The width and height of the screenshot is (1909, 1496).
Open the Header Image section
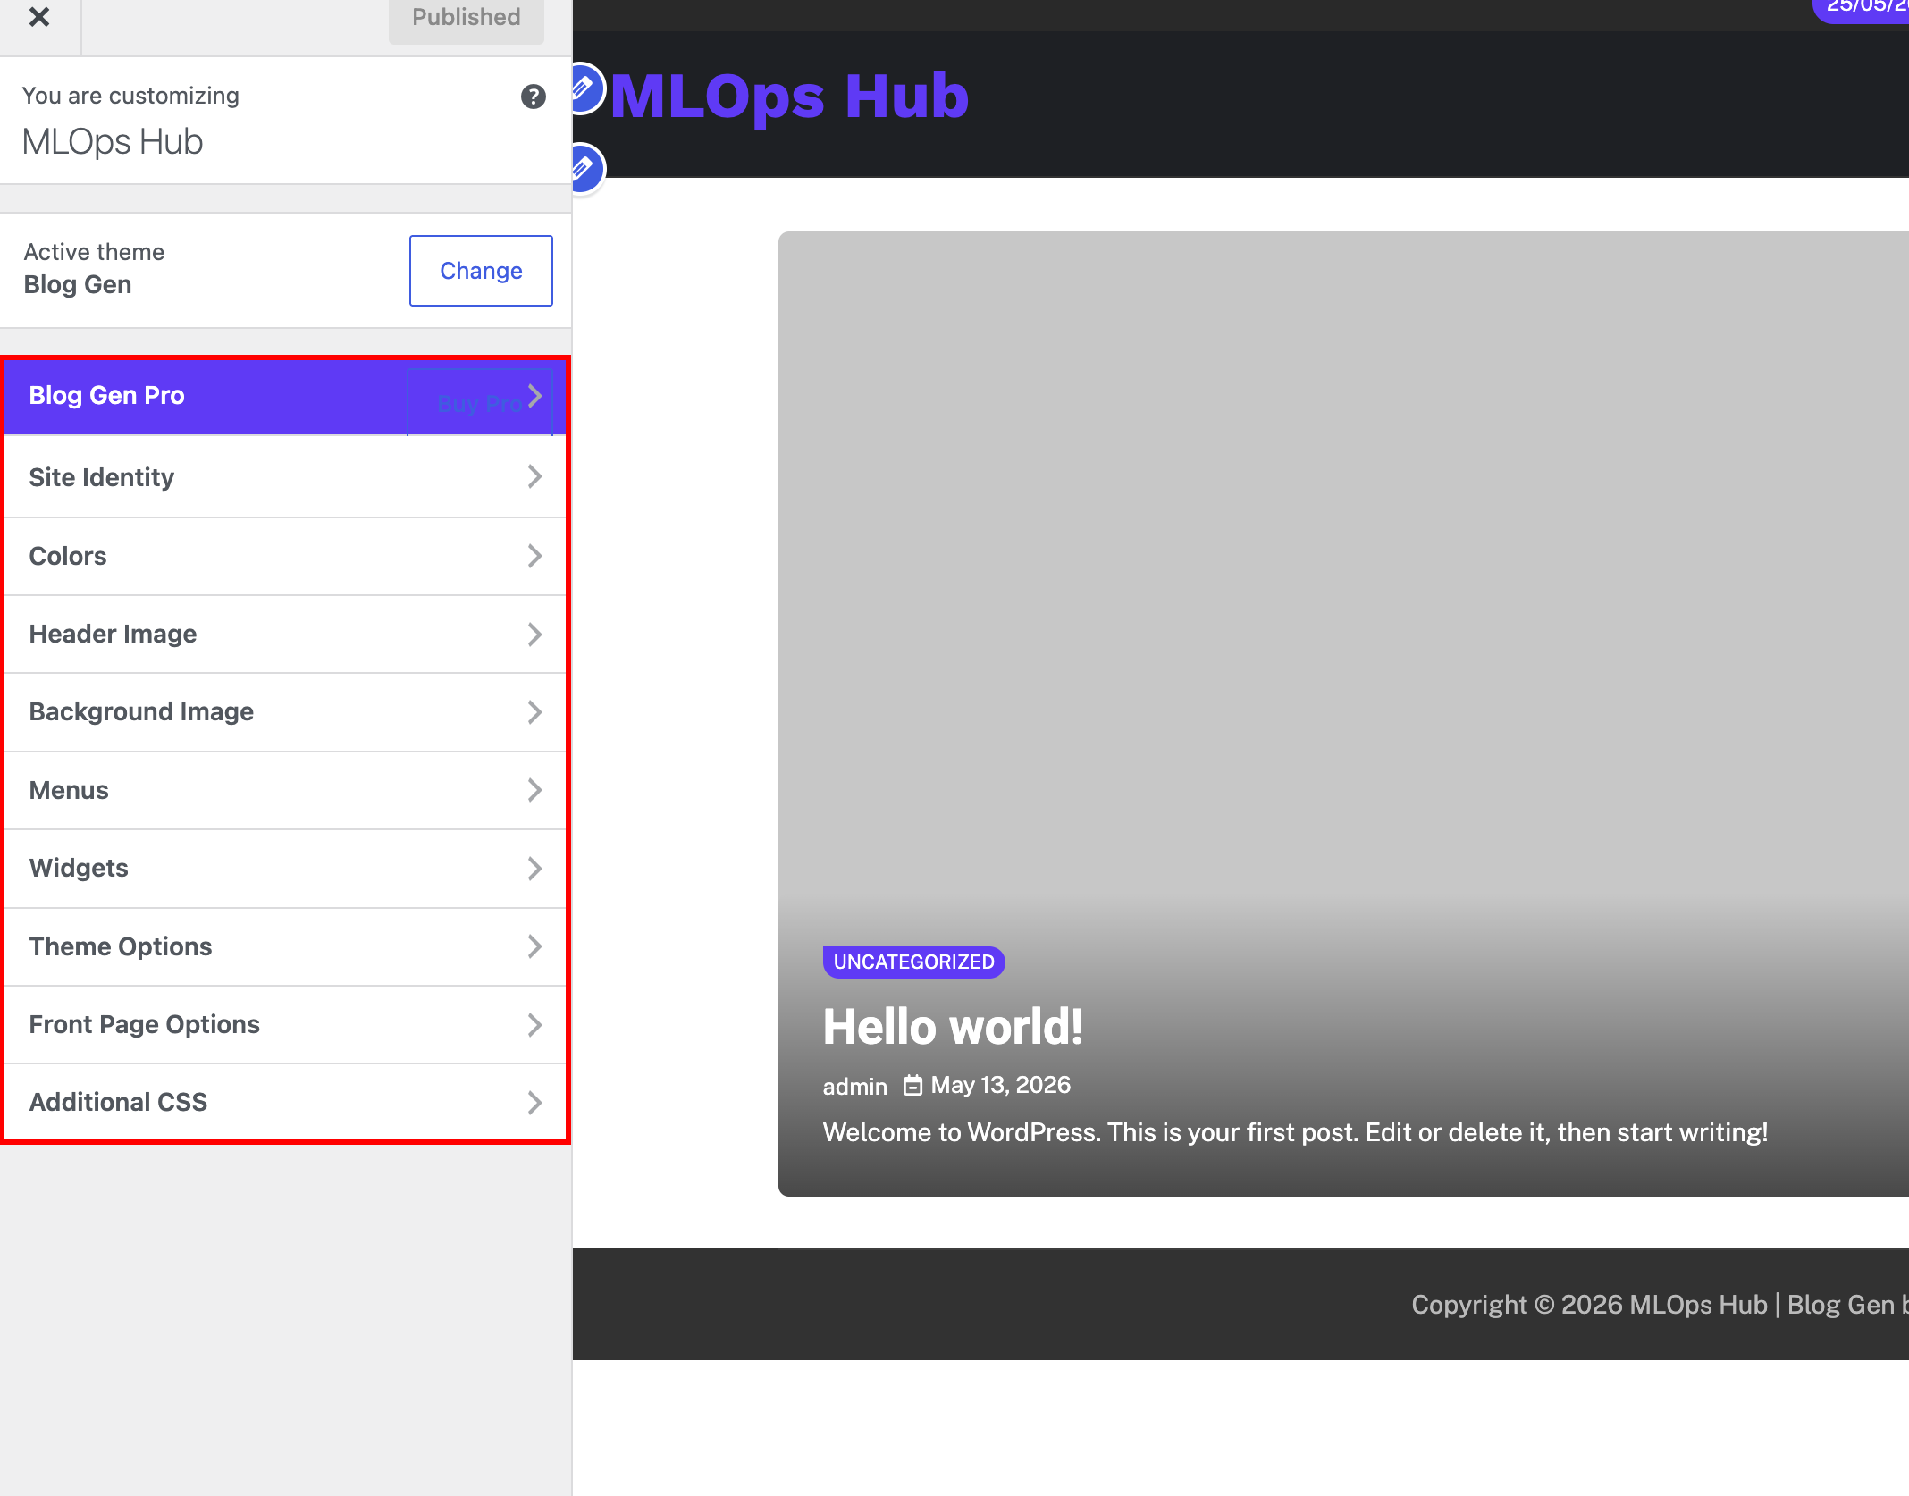(x=285, y=634)
